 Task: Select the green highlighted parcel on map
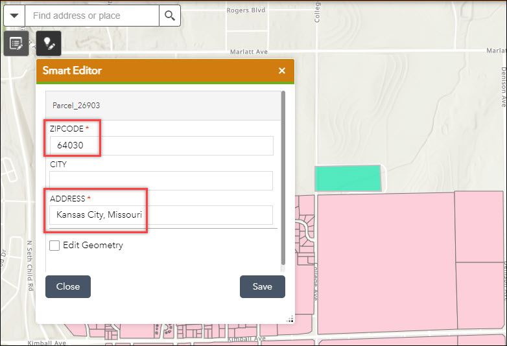tap(348, 178)
